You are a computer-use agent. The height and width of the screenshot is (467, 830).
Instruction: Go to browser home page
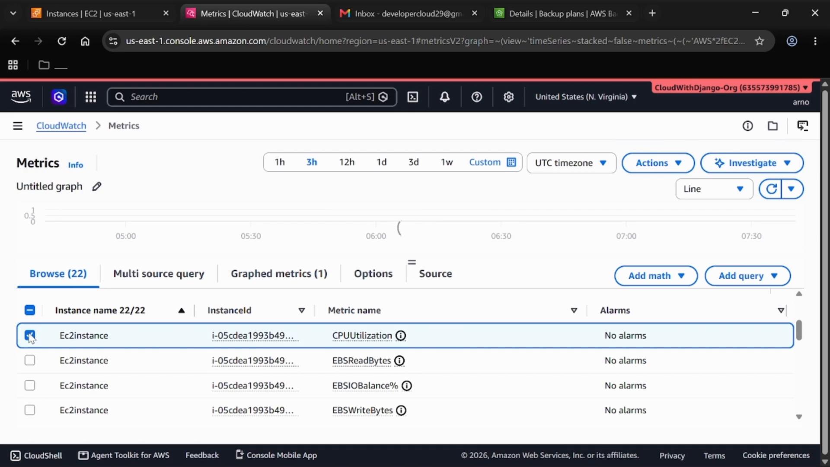(85, 41)
